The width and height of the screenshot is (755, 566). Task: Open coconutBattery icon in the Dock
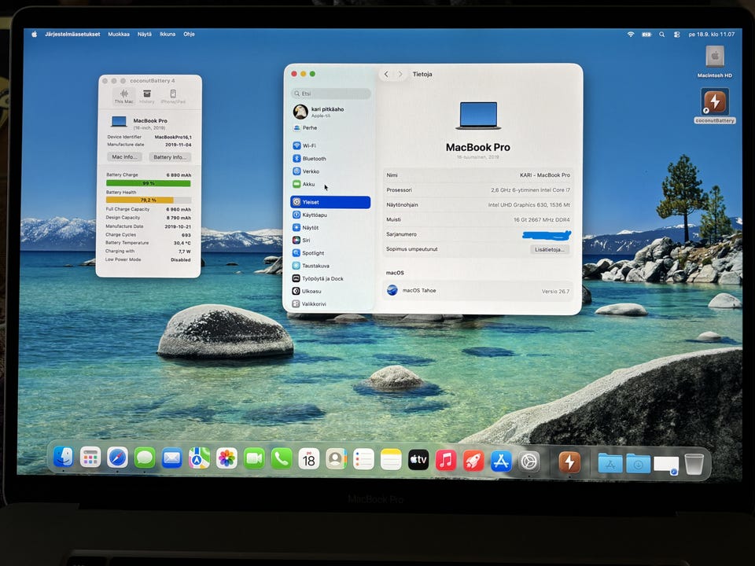click(x=569, y=462)
